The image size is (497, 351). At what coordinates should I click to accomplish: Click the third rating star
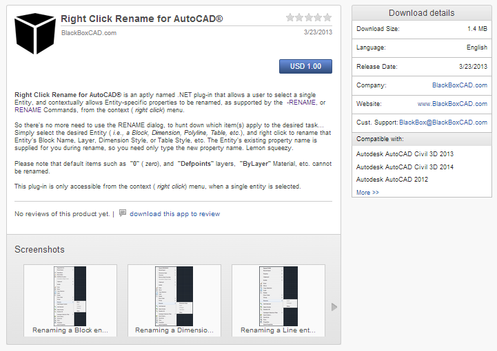pos(309,17)
